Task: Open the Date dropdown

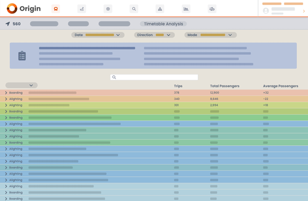Action: coord(98,35)
